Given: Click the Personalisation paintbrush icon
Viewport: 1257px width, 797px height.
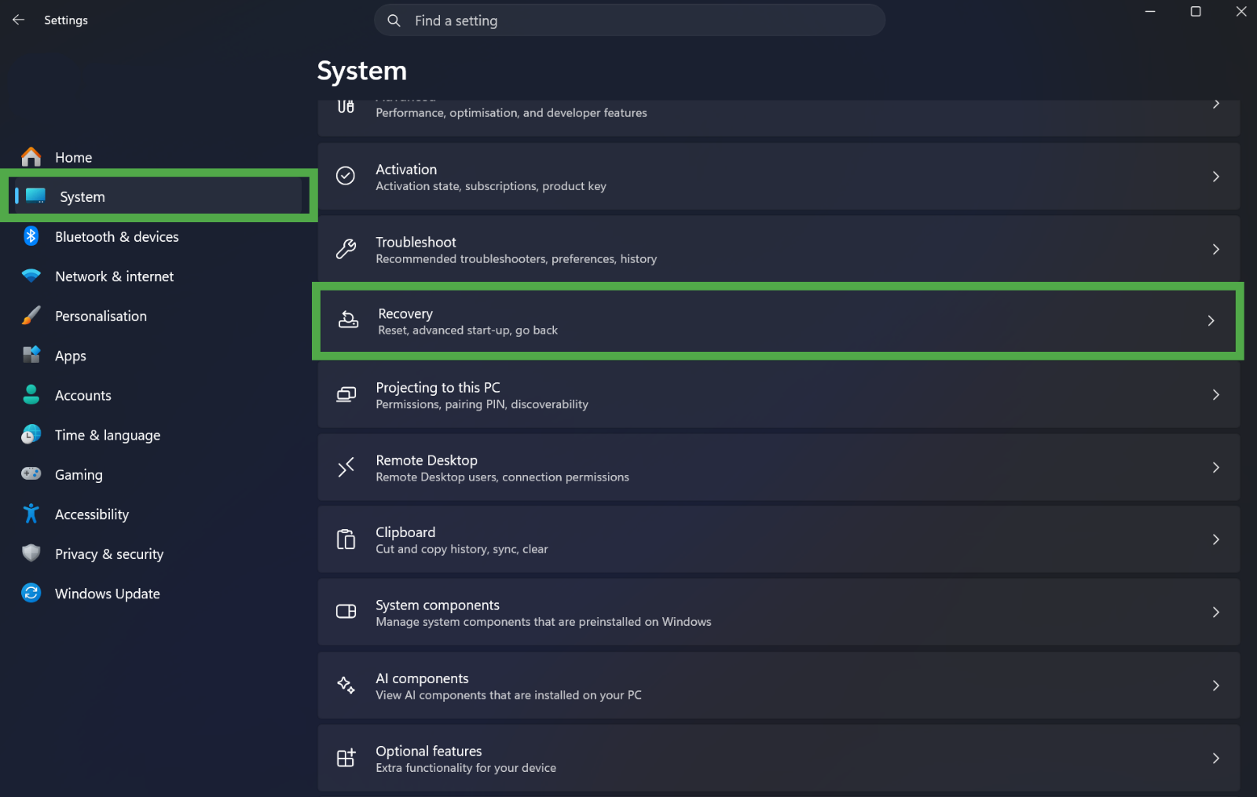Looking at the screenshot, I should (x=31, y=316).
